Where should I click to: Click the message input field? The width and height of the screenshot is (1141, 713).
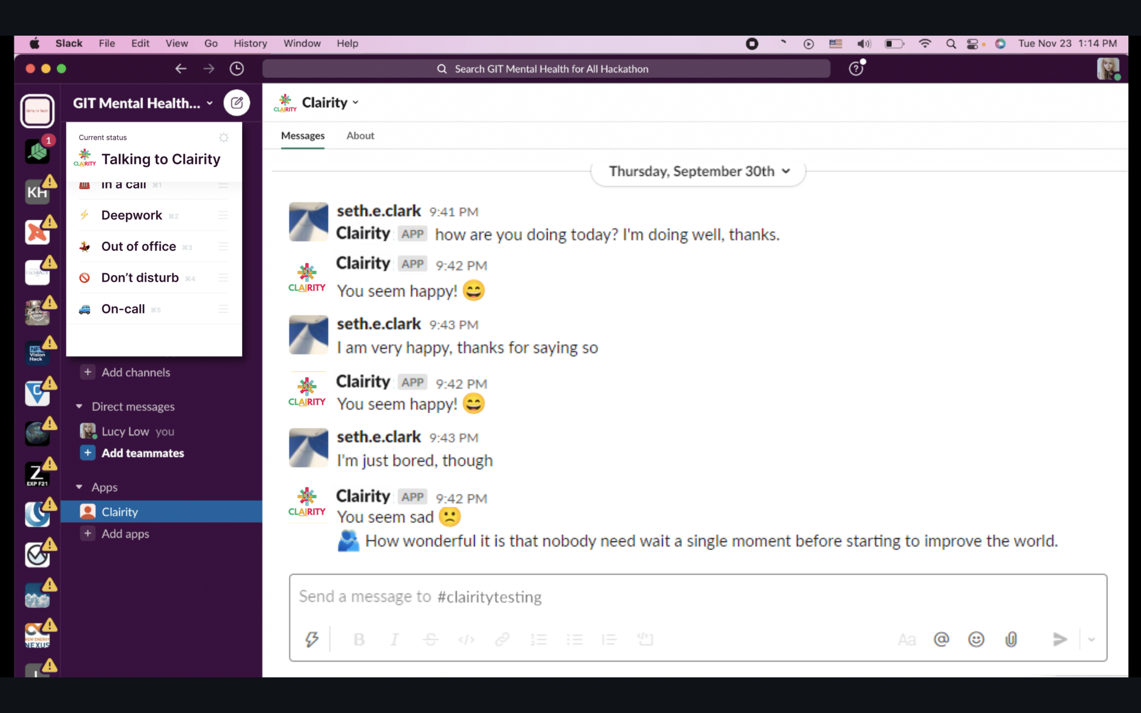tap(697, 597)
